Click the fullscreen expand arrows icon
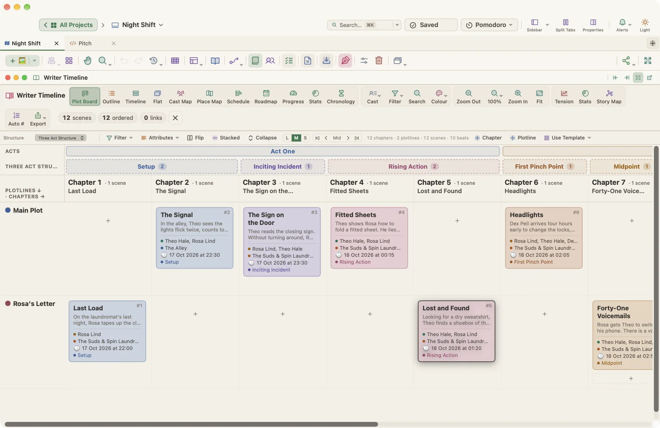 pos(648,61)
